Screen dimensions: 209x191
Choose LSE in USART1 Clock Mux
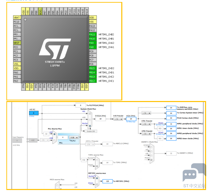click(151, 156)
